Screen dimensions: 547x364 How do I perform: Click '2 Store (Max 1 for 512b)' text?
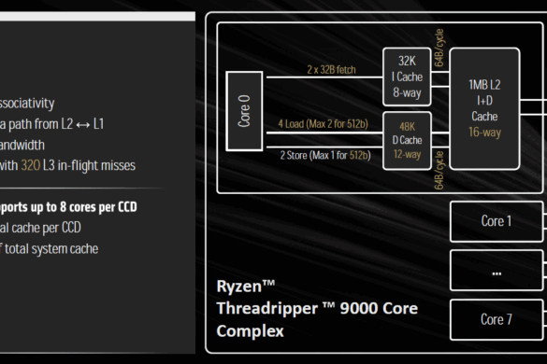325,155
